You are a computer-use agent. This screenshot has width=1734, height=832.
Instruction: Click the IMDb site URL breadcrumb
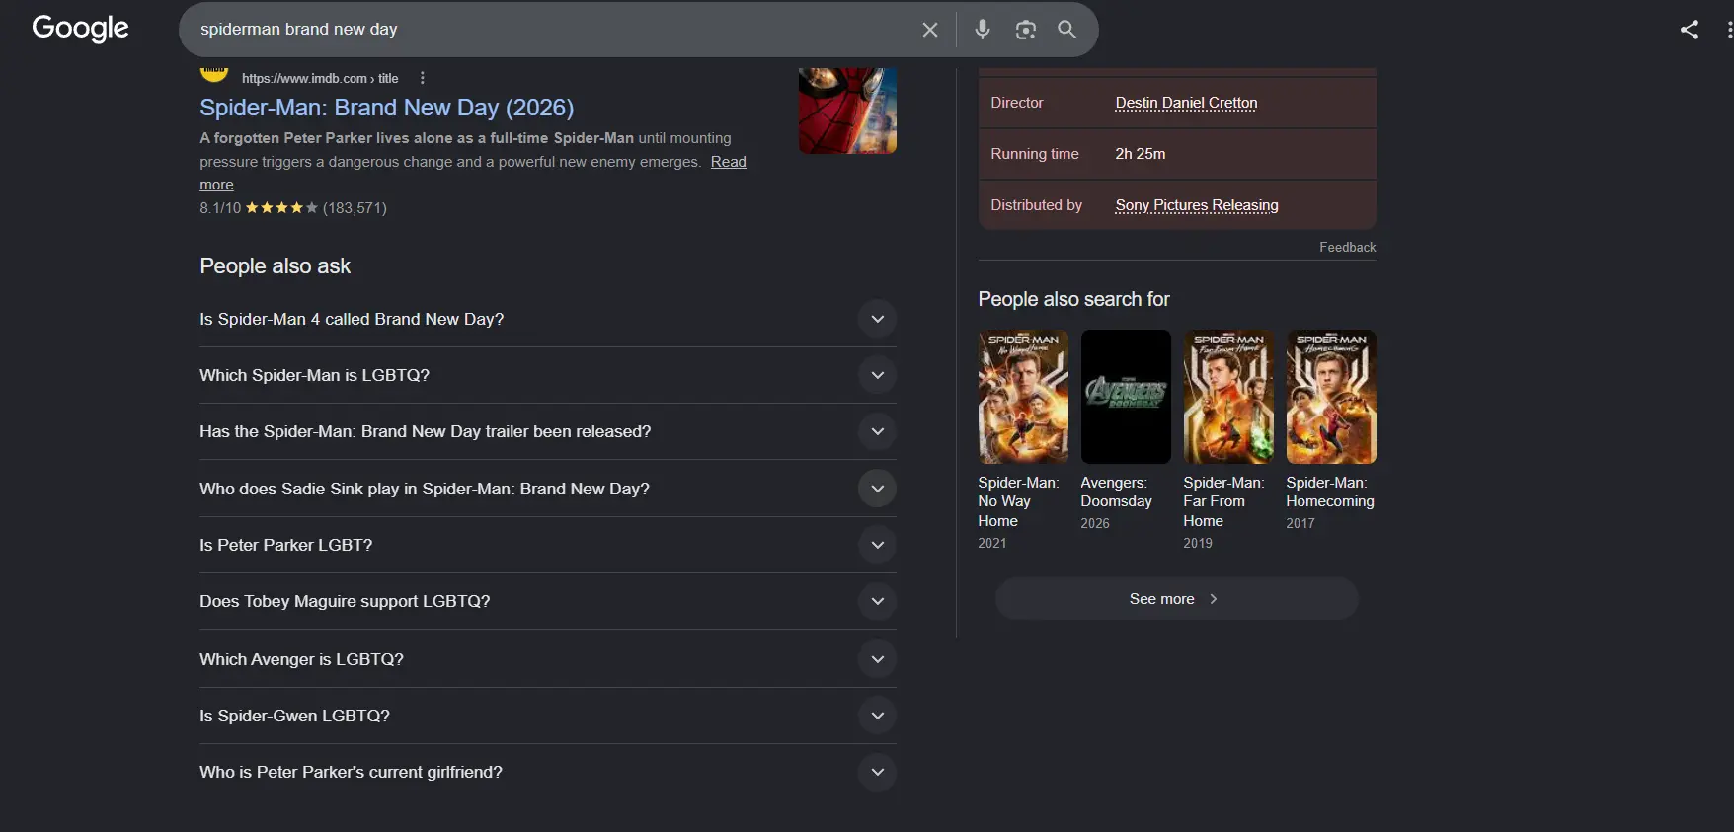(x=320, y=78)
